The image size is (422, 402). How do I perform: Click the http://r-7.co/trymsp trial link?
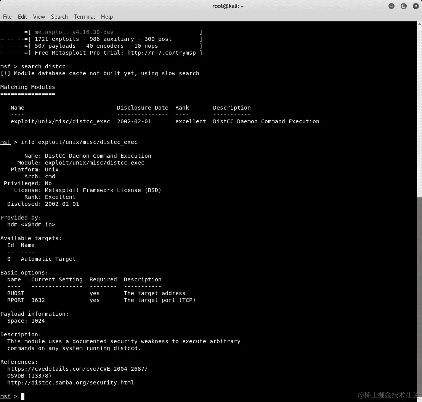162,53
